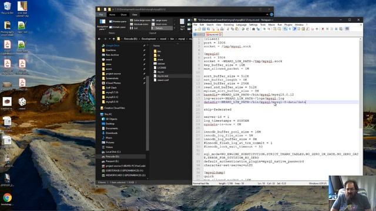Screen dimensions: 376x211
Task: Toggle Details pane in Explorer ribbon
Action: (x=117, y=27)
